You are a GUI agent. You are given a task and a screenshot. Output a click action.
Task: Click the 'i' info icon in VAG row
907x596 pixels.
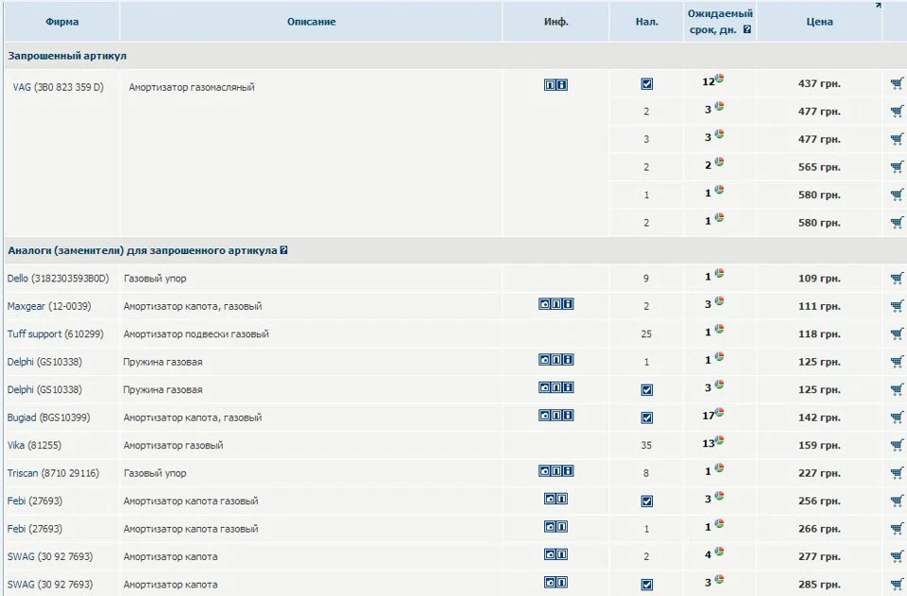click(x=561, y=85)
